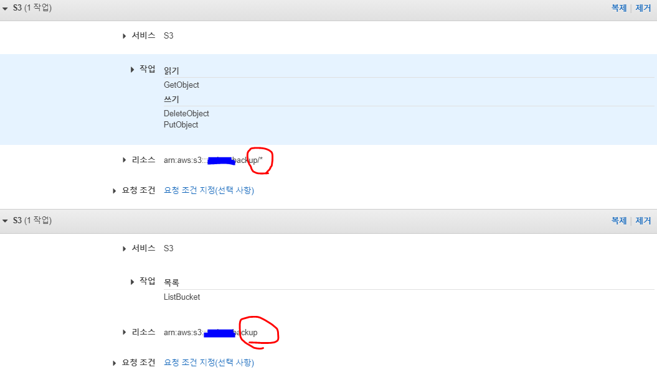The image size is (657, 375).
Task: Expand the 작업 row with ListBucket action
Action: (x=132, y=282)
